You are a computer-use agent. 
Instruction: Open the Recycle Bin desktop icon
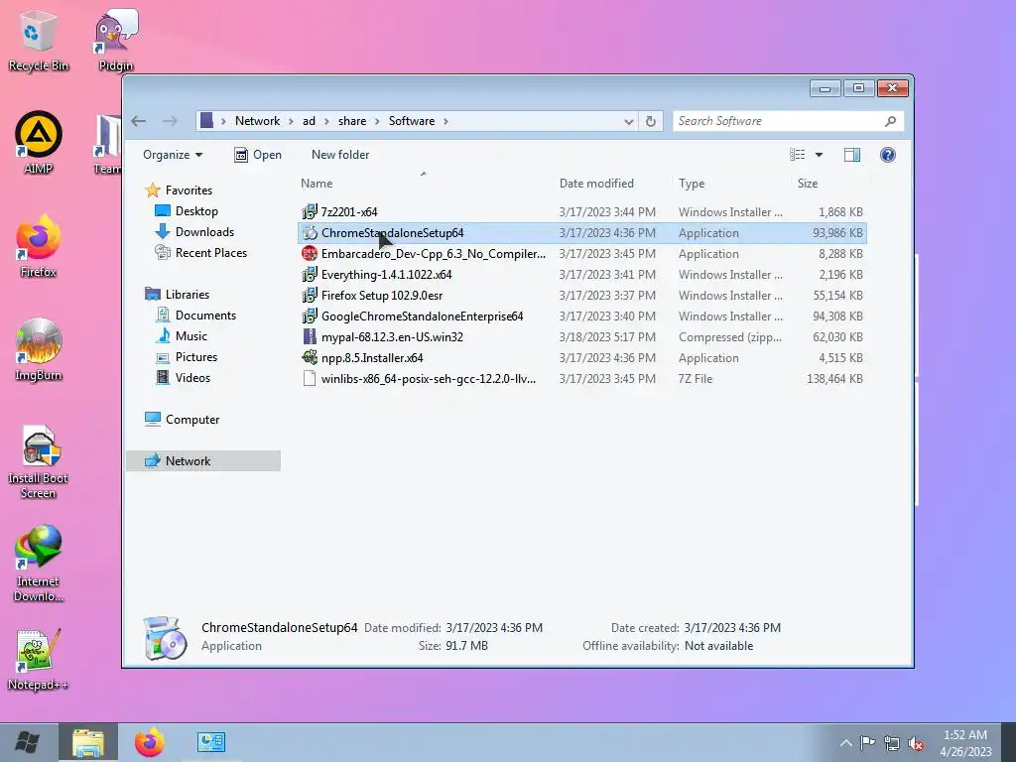[39, 40]
